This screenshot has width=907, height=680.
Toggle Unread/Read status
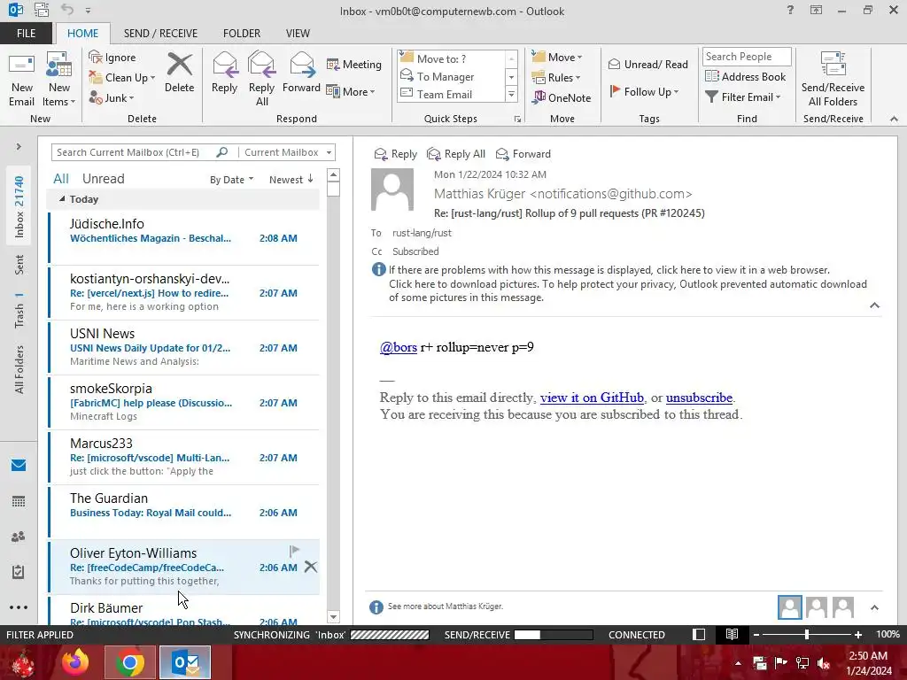[x=647, y=64]
